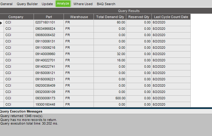Select part cell 09330006173

click(x=49, y=98)
